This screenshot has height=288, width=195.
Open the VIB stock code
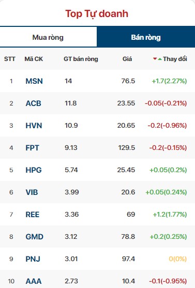[32, 192]
